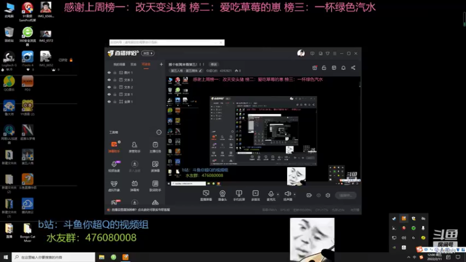This screenshot has height=262, width=466.
Task: Add a screen-capture source in the bottom bar
Action: coord(206,196)
